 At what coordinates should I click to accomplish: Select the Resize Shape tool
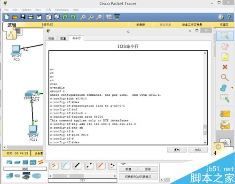point(225,98)
